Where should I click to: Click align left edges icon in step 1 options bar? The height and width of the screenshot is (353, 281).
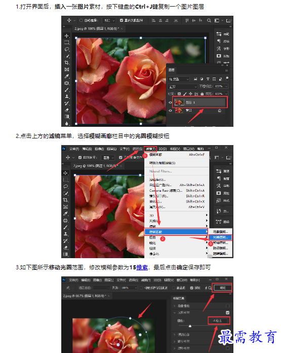point(154,20)
